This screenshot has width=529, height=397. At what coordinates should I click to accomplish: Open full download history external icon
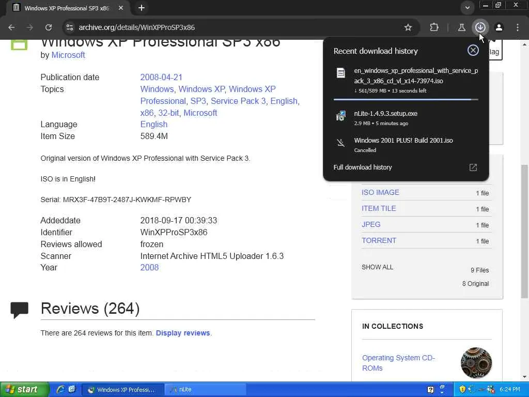coord(473,167)
